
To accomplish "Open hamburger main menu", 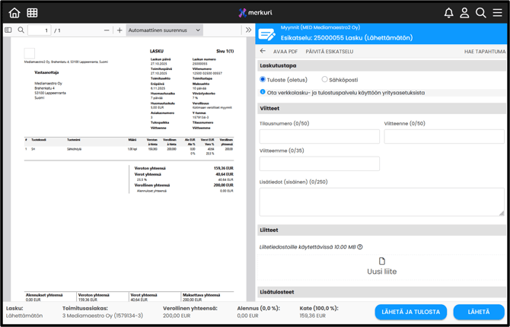I will 497,12.
